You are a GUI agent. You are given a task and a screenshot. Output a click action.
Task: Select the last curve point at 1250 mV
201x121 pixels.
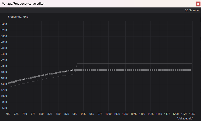[190, 70]
